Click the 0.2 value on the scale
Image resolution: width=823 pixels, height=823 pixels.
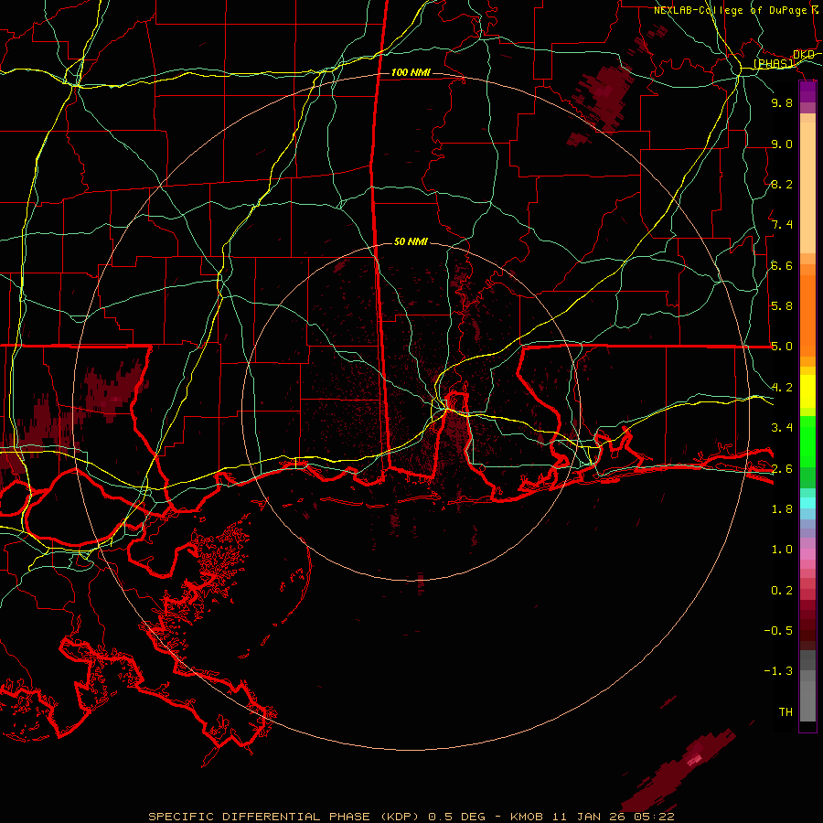click(x=782, y=591)
